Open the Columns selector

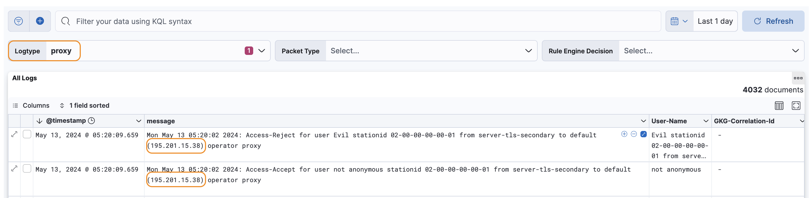tap(31, 106)
